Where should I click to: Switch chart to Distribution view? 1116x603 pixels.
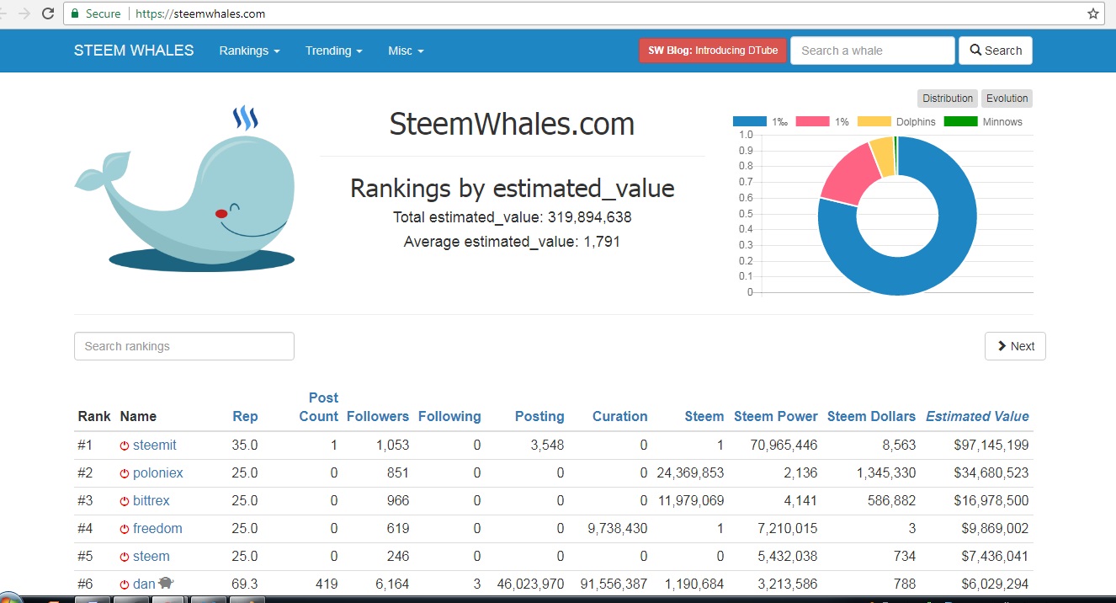(948, 99)
